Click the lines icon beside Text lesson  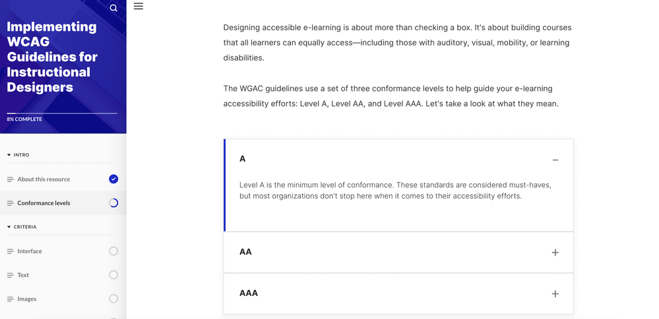coord(10,275)
